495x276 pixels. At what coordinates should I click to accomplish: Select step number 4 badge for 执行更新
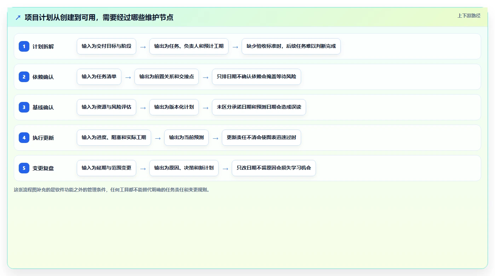pyautogui.click(x=24, y=138)
